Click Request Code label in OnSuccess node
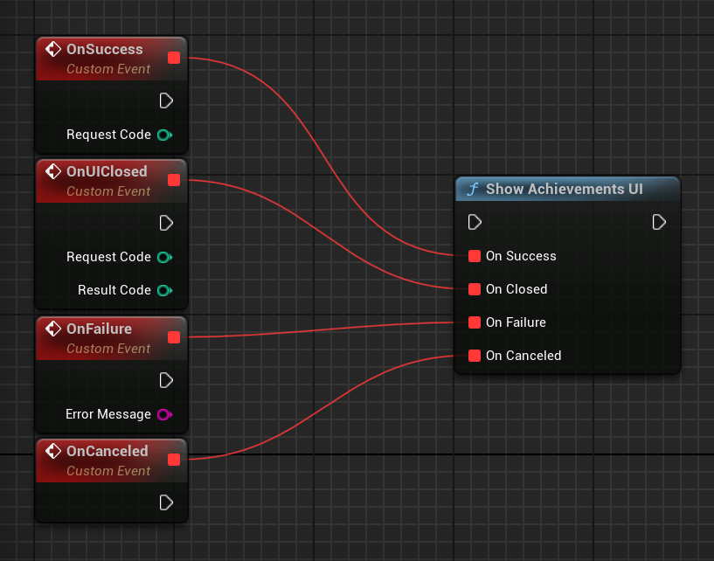Viewport: 714px width, 561px height. 109,135
